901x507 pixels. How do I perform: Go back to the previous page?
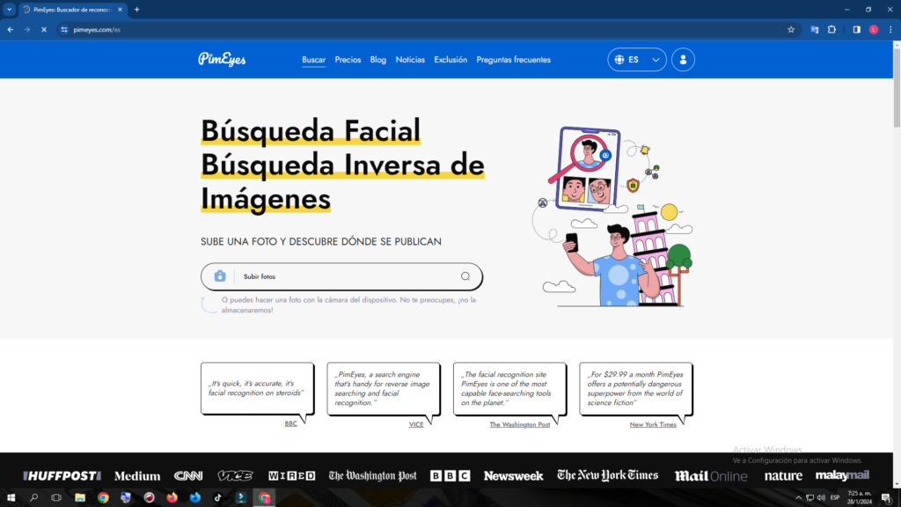coord(11,29)
